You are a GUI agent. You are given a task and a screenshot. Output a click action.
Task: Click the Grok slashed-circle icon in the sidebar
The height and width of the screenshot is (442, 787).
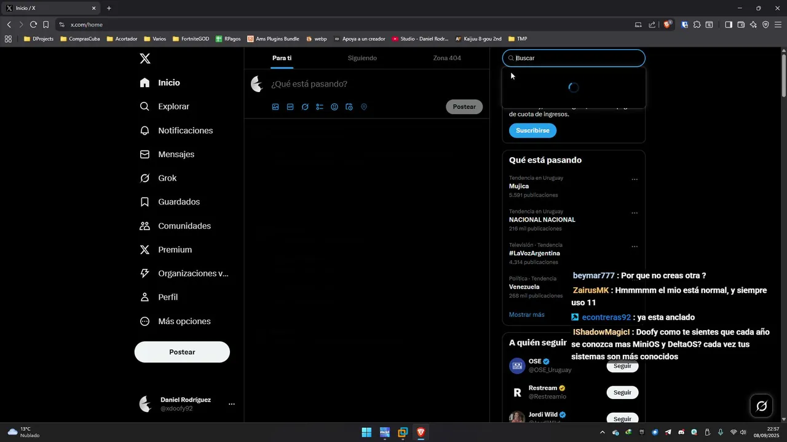(144, 178)
